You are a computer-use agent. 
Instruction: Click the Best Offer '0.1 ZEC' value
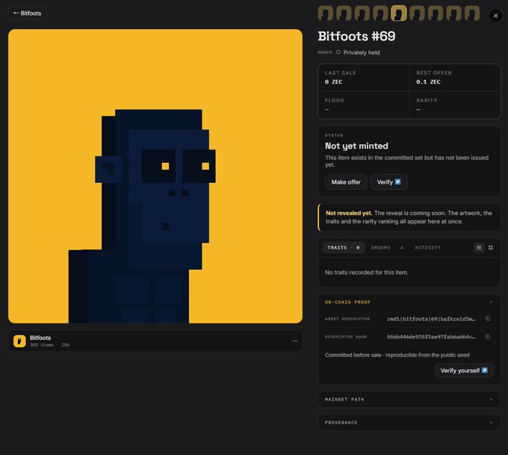click(428, 82)
